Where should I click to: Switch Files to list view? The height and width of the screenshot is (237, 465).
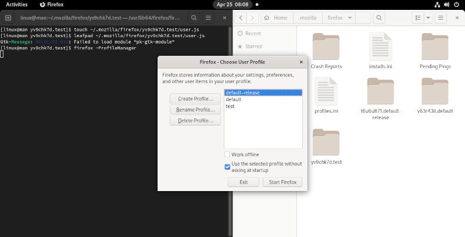point(418,18)
